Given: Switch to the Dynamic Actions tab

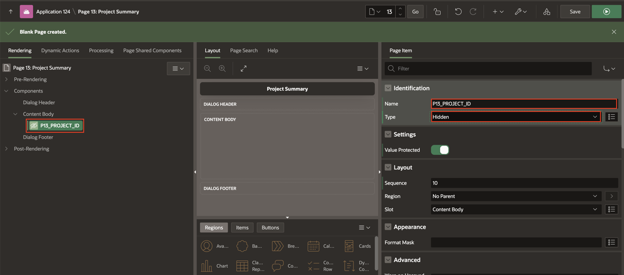Looking at the screenshot, I should pos(60,51).
